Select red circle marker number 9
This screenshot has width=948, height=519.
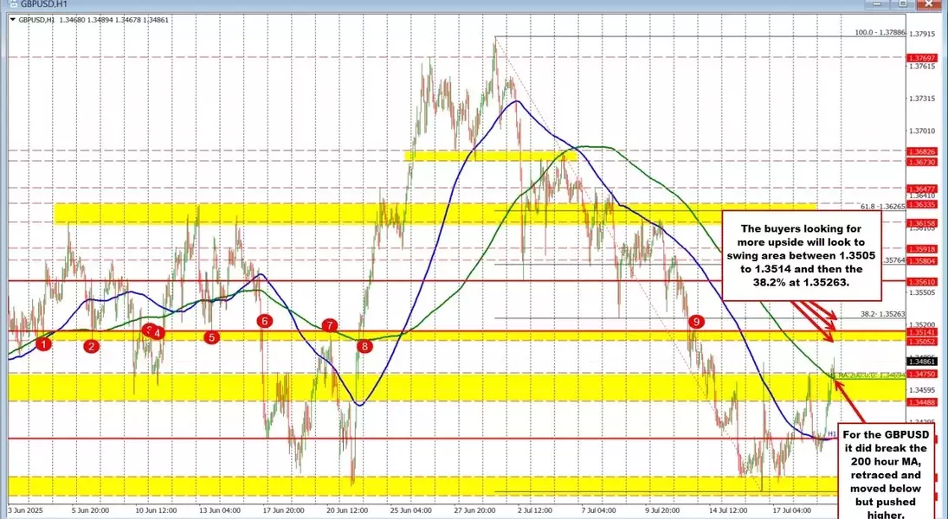(x=696, y=322)
